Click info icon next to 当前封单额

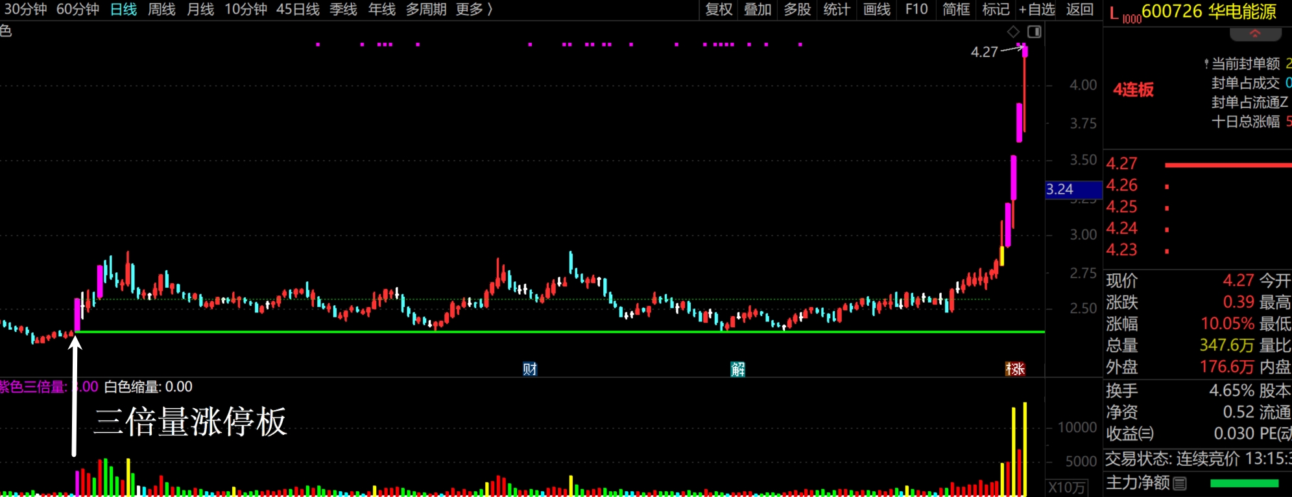tap(1206, 64)
